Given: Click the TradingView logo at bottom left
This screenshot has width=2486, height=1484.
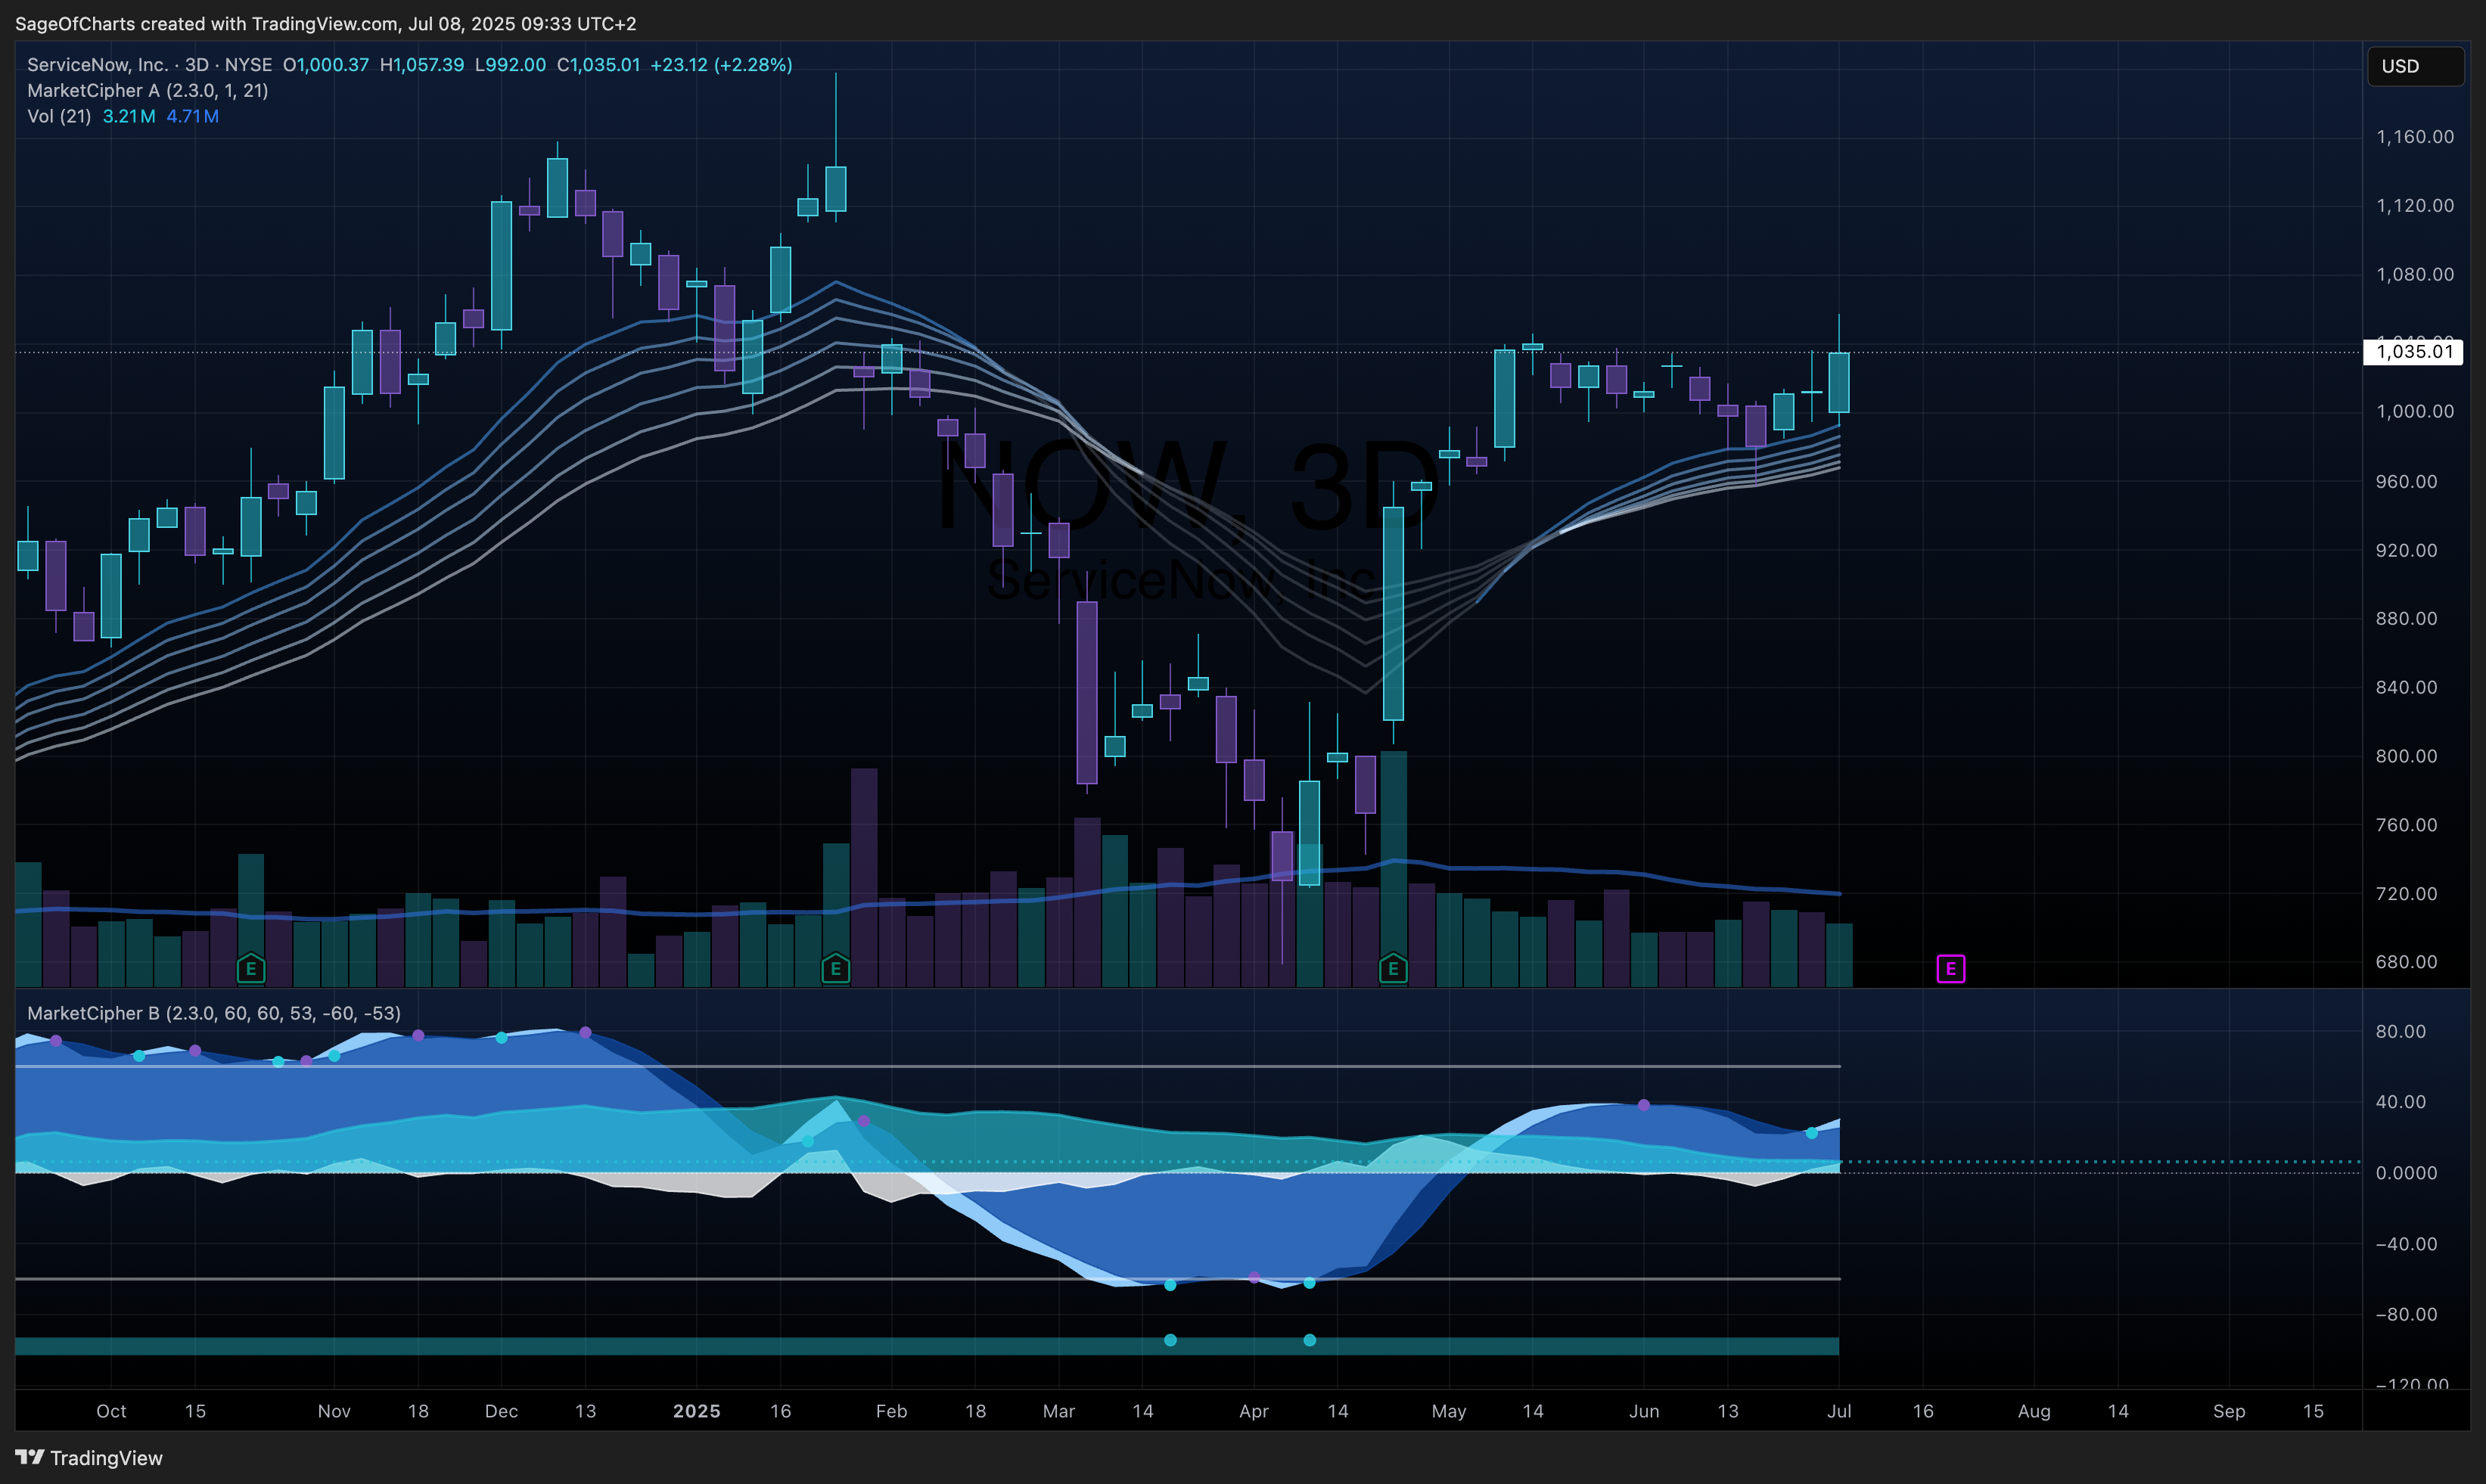Looking at the screenshot, I should point(89,1458).
